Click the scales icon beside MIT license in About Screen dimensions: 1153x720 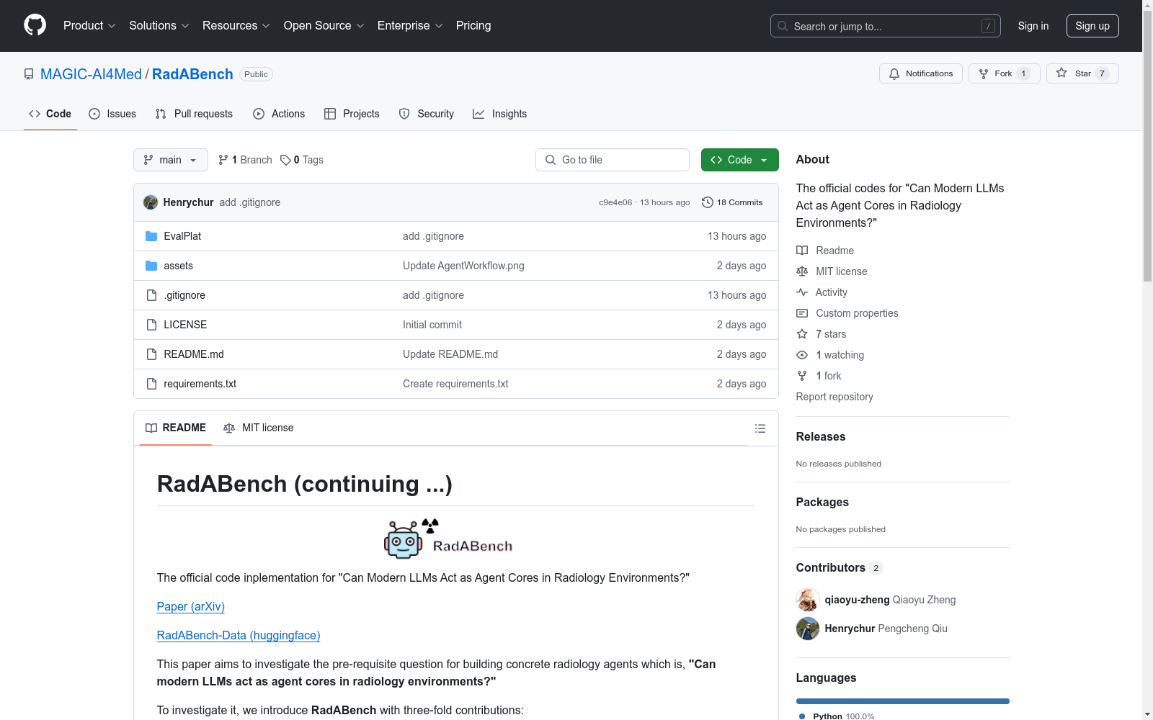tap(802, 271)
